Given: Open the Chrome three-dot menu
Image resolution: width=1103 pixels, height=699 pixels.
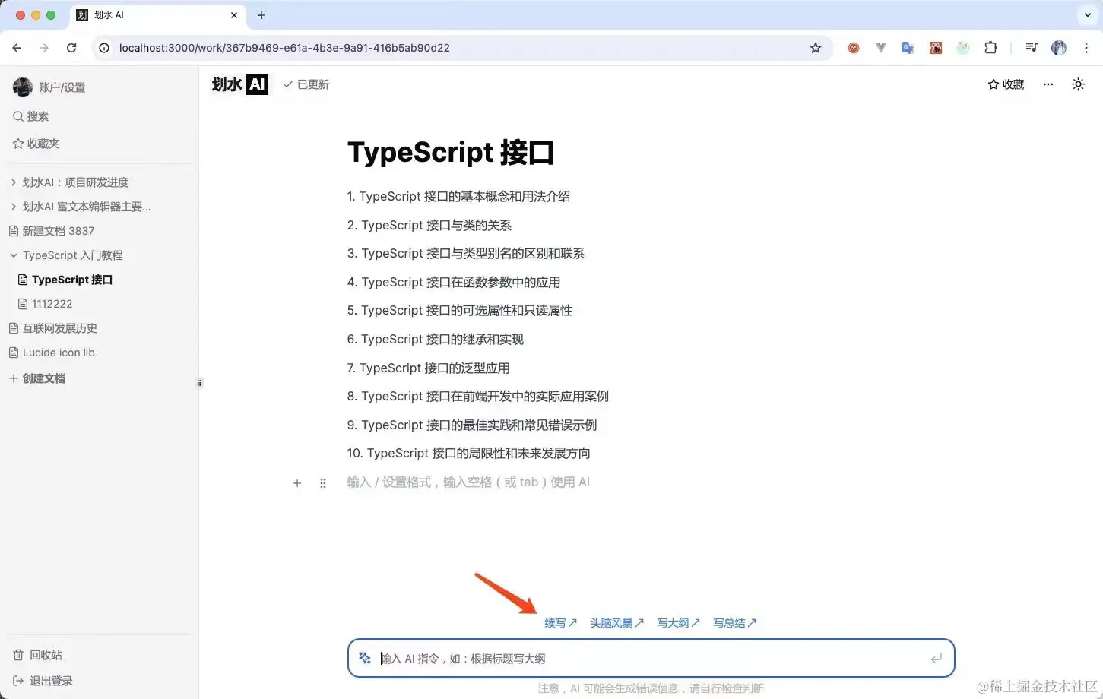Looking at the screenshot, I should pos(1086,48).
